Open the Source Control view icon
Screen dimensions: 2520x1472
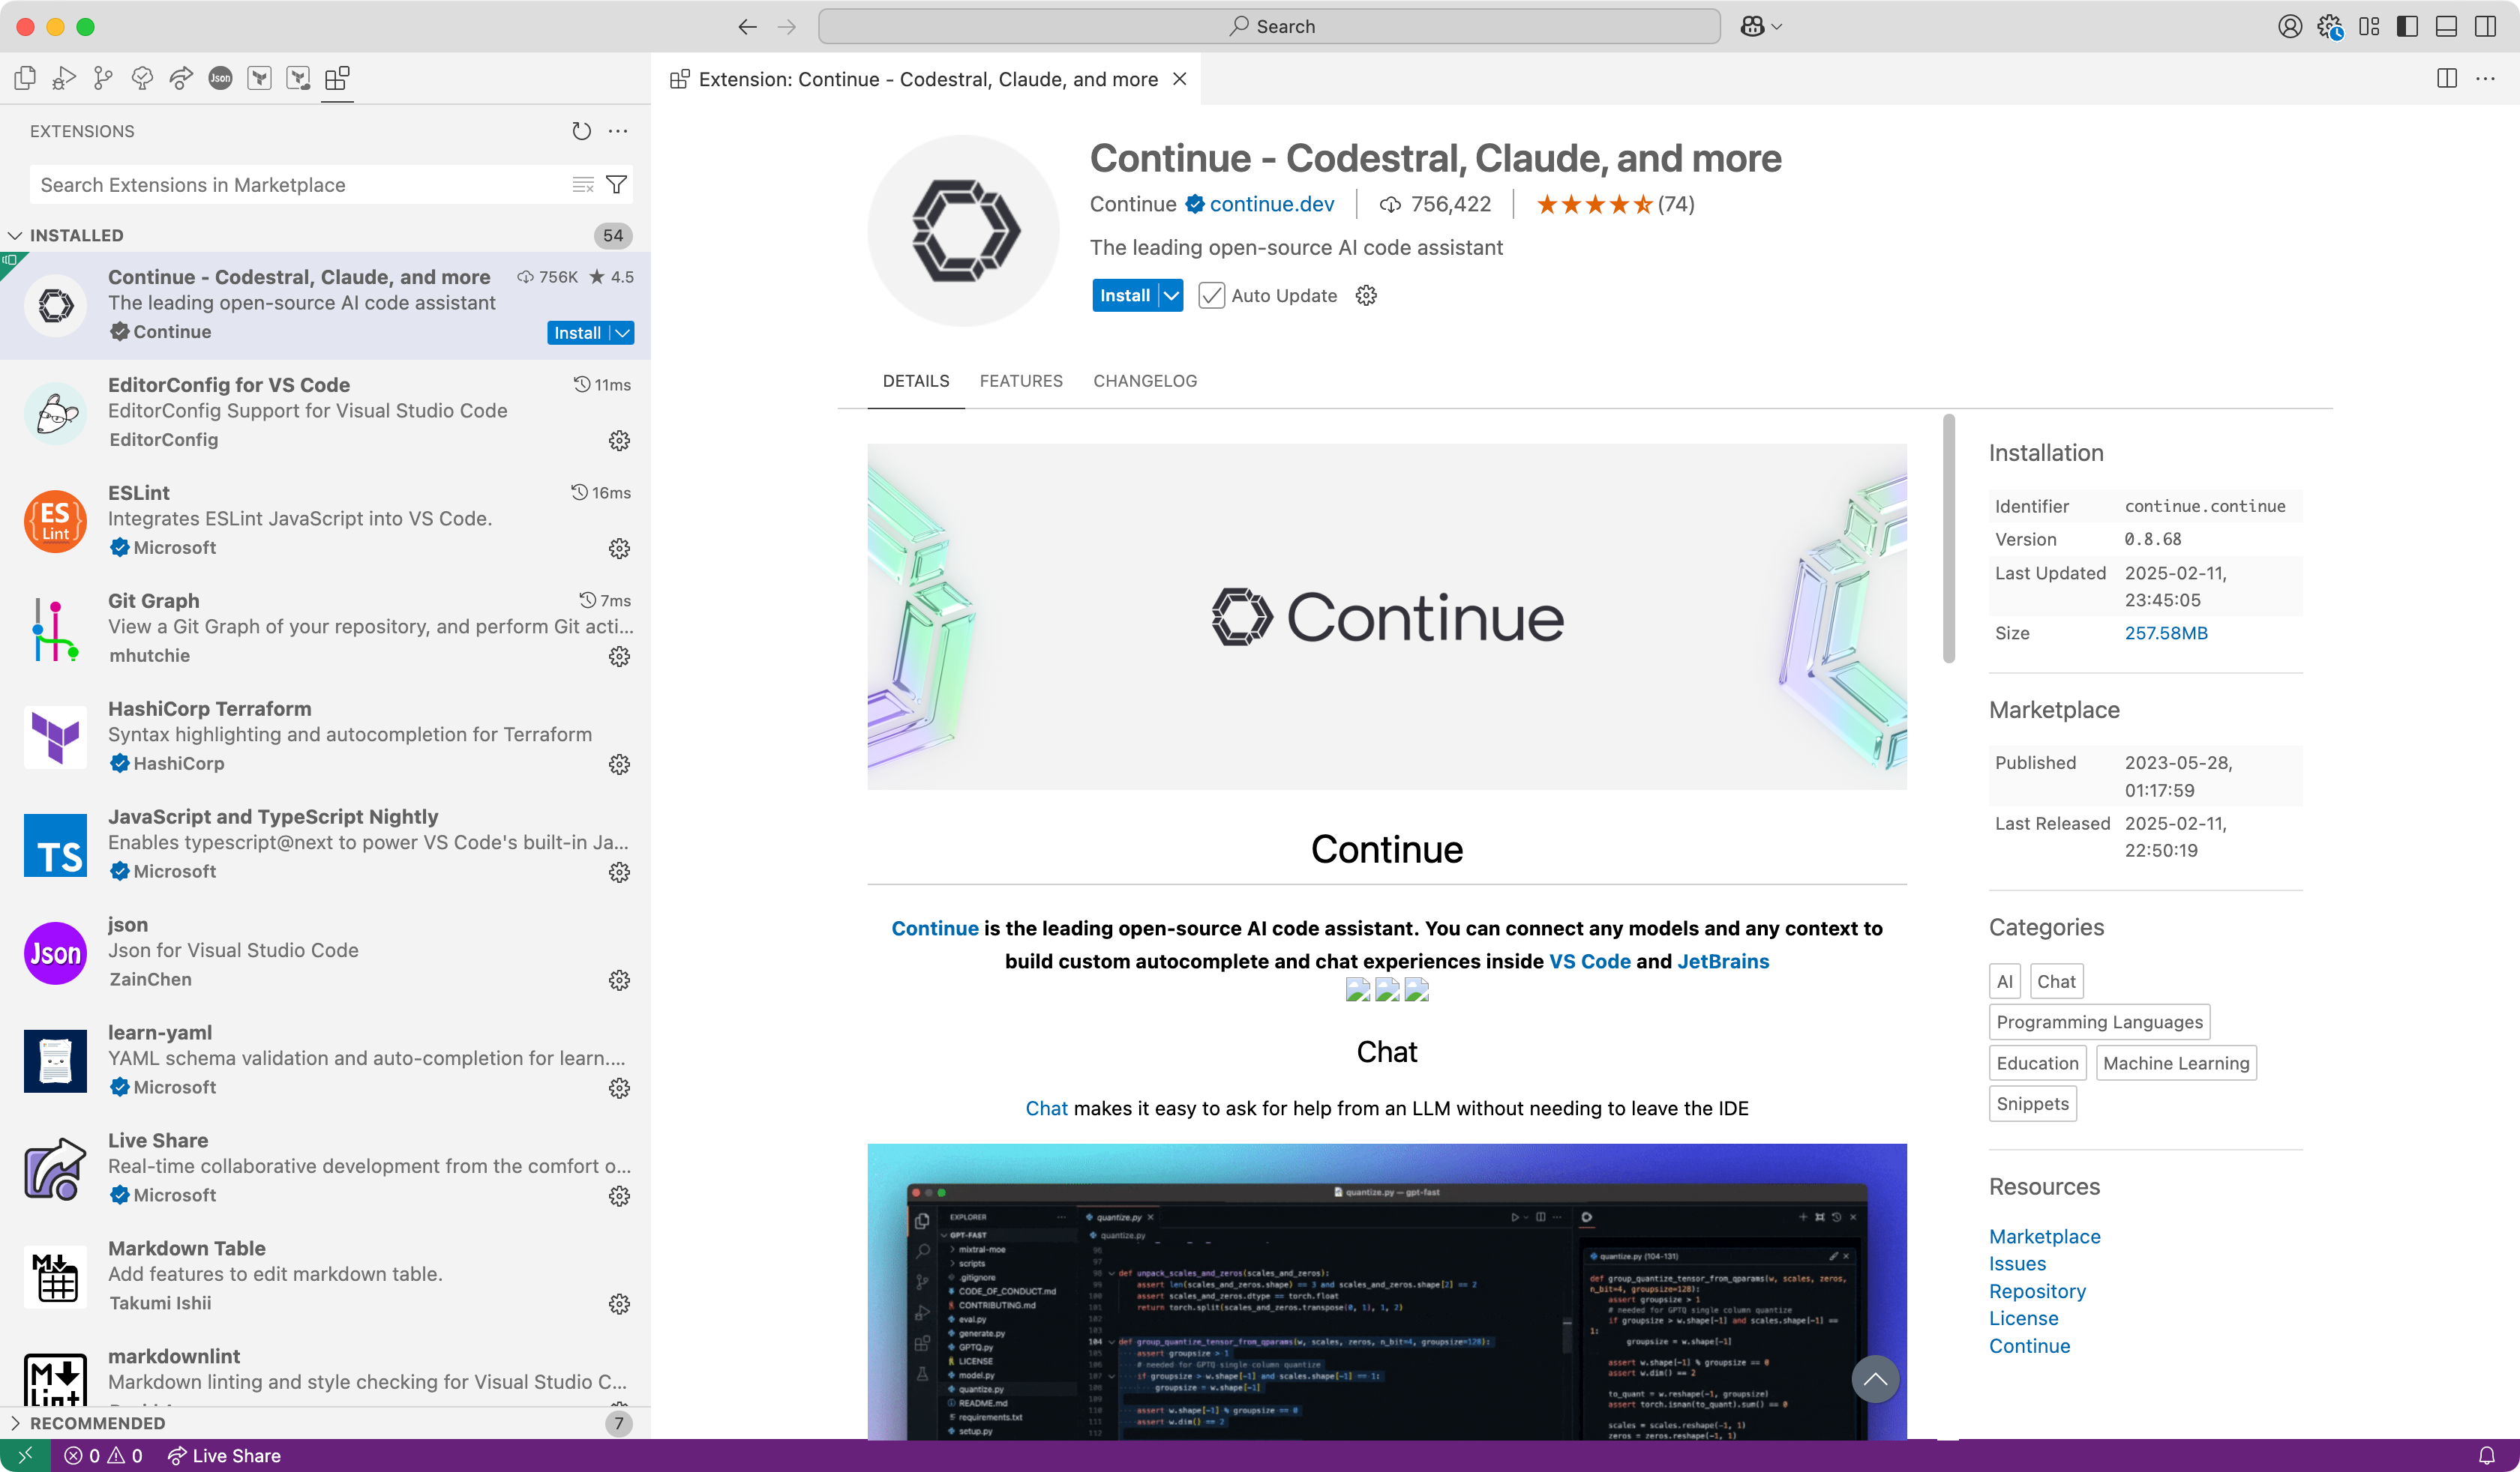(x=103, y=79)
